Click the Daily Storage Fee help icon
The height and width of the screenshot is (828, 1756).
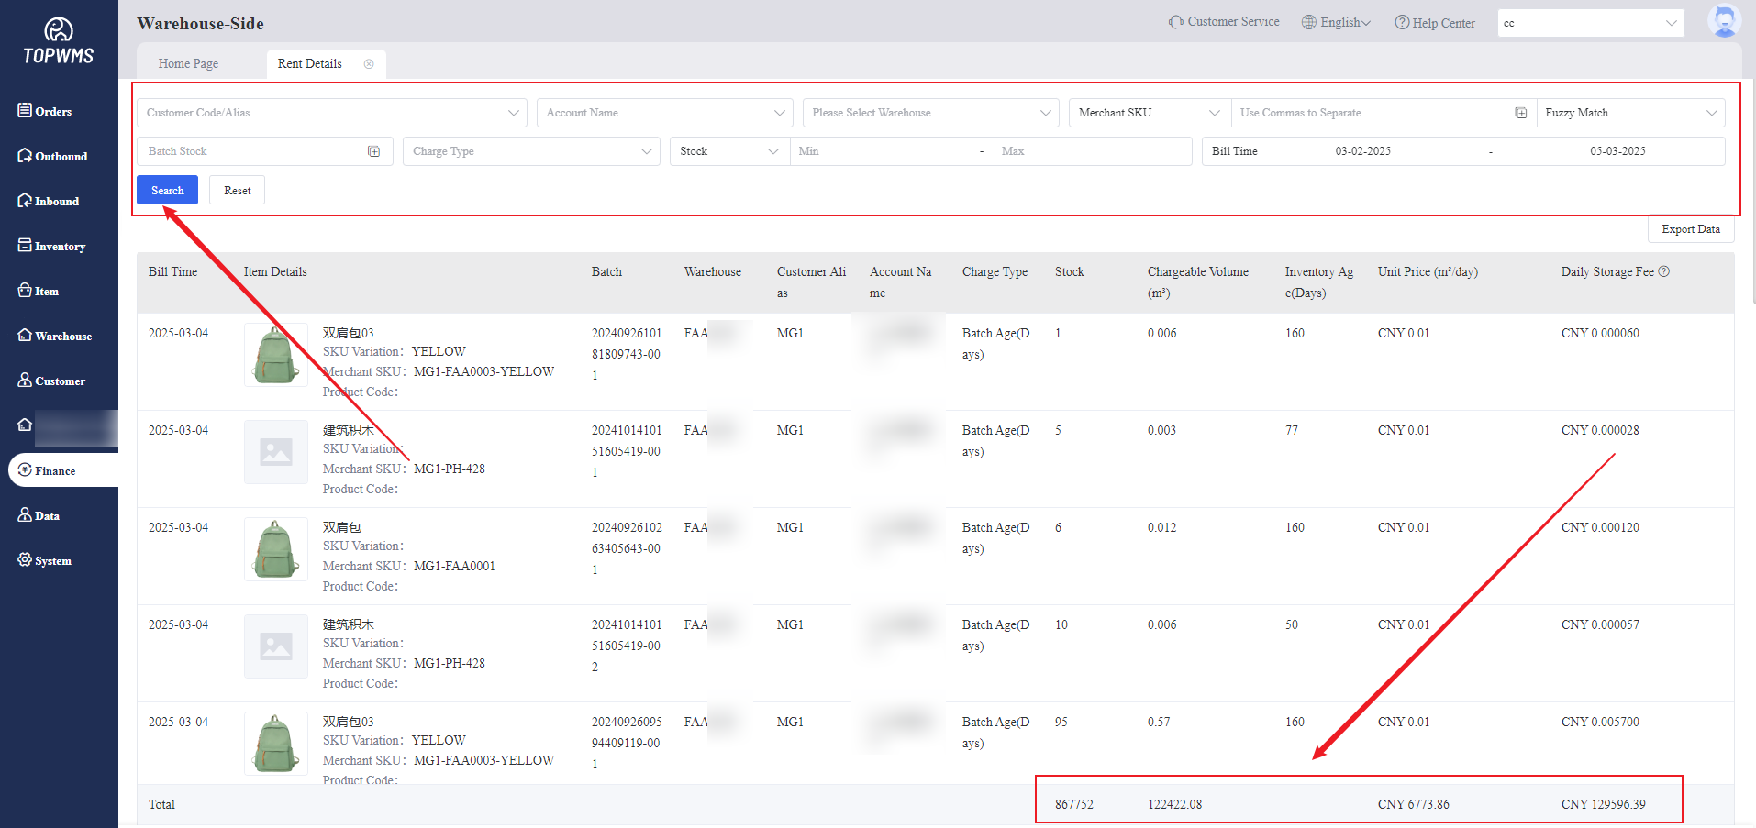1664,271
